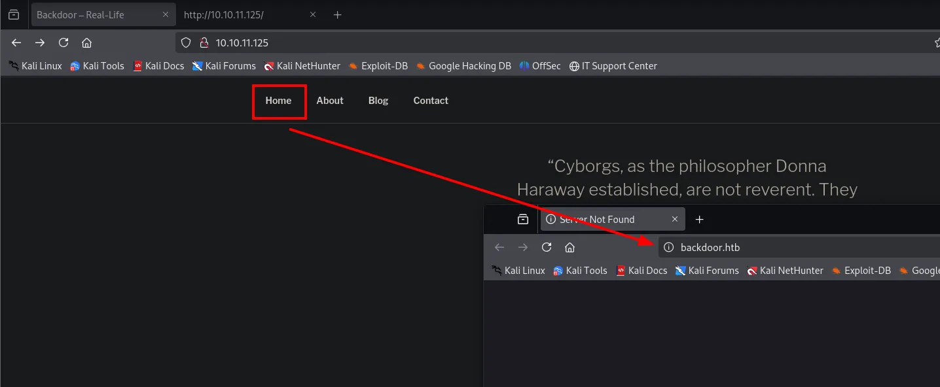940x387 pixels.
Task: Open Exploit-DB bookmark in the backdoor.htb window
Action: tap(861, 271)
